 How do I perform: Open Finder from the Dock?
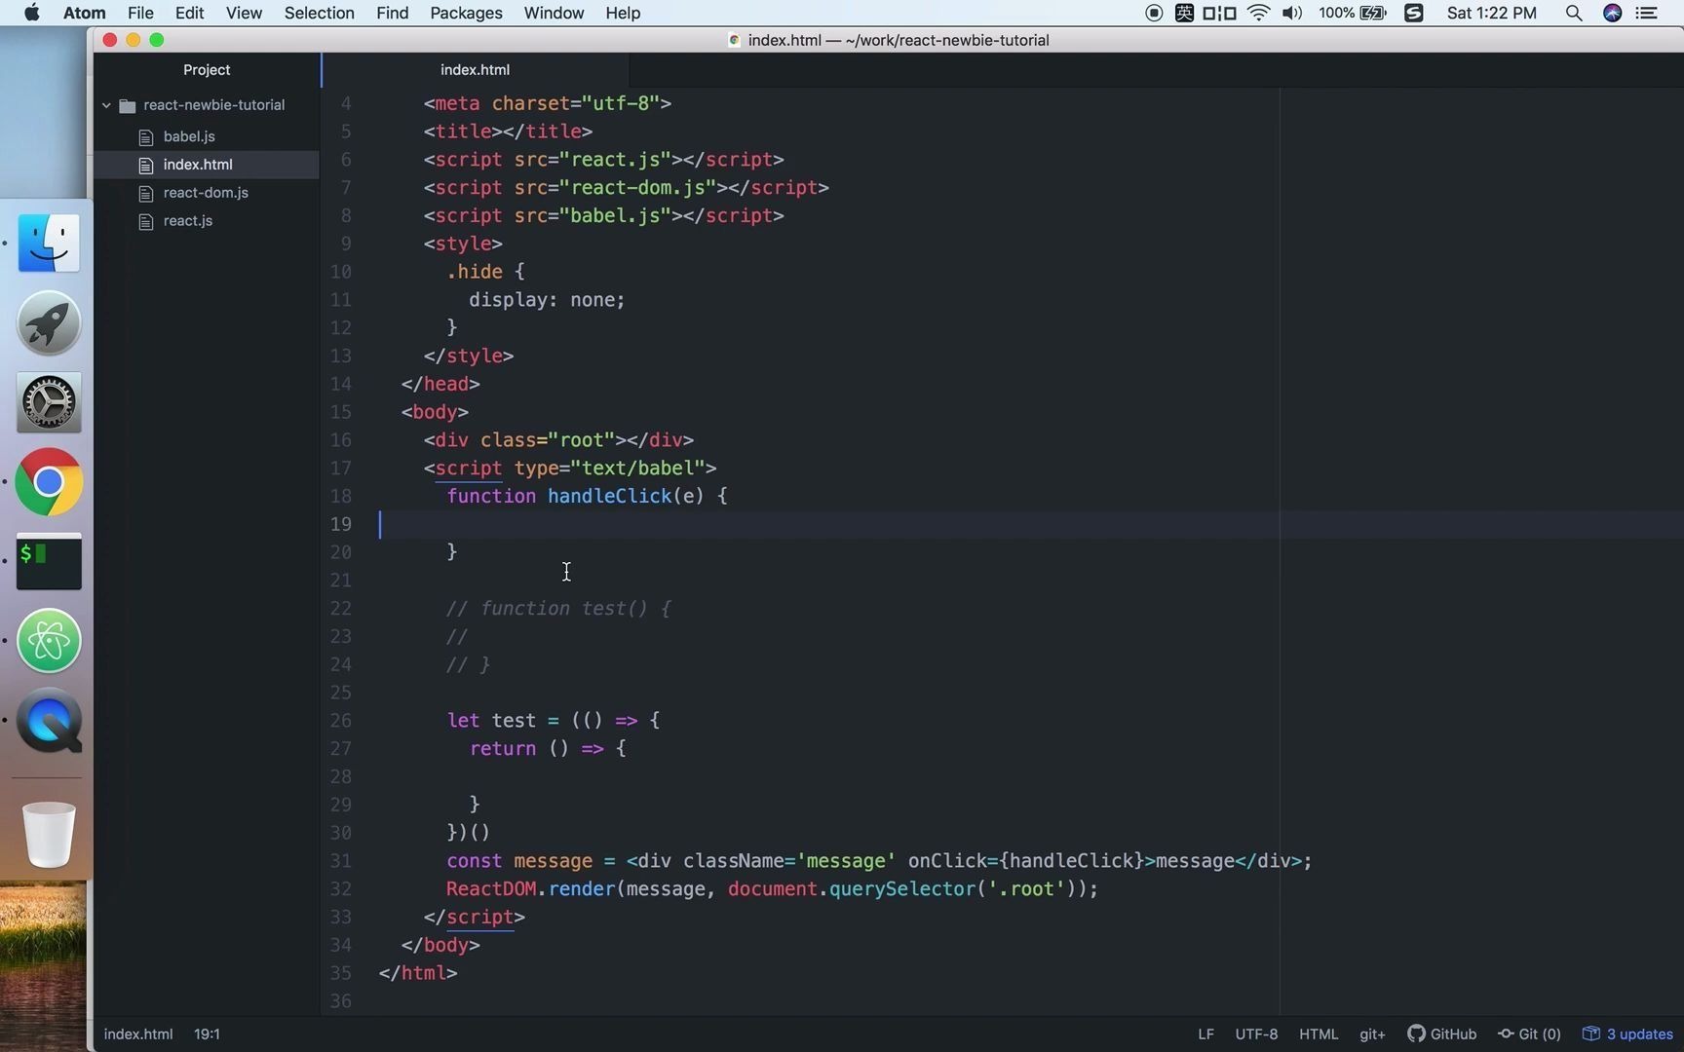[x=49, y=244]
